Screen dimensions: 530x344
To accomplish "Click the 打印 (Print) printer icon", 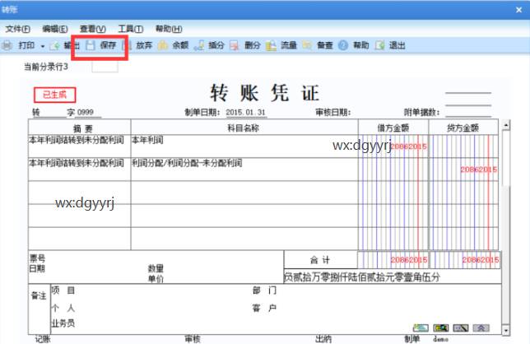I will click(8, 46).
